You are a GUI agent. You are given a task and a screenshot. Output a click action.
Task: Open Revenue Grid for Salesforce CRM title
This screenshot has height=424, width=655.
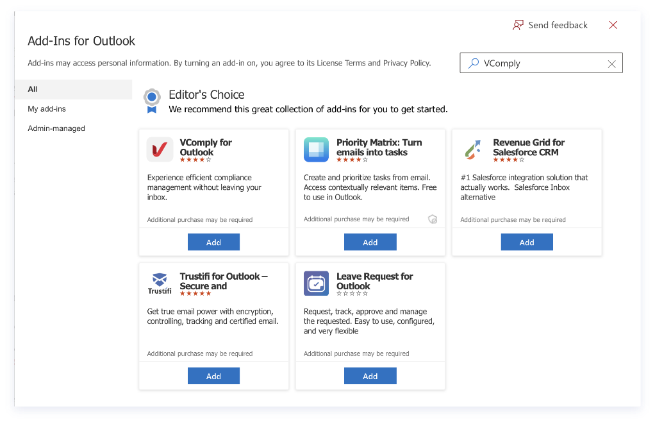pos(529,147)
